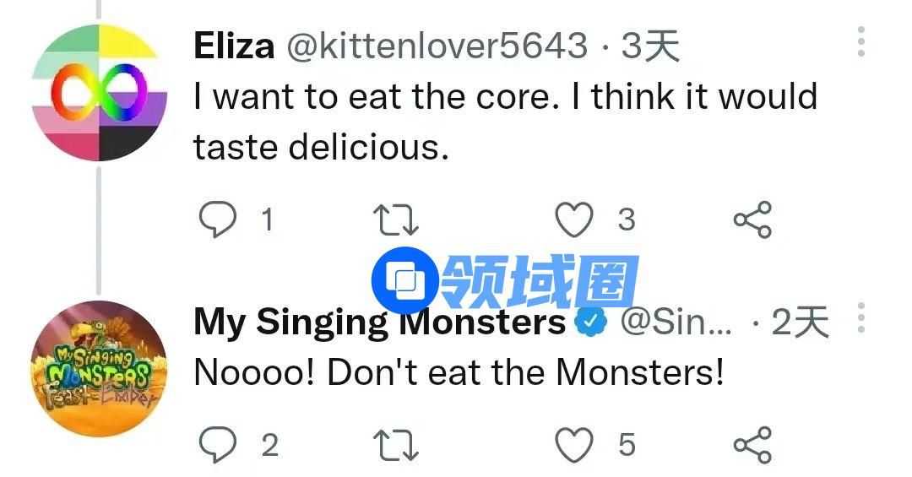Screen dimensions: 912x477
Task: Click the 3天 timestamp on Eliza's tweet
Action: [x=650, y=45]
